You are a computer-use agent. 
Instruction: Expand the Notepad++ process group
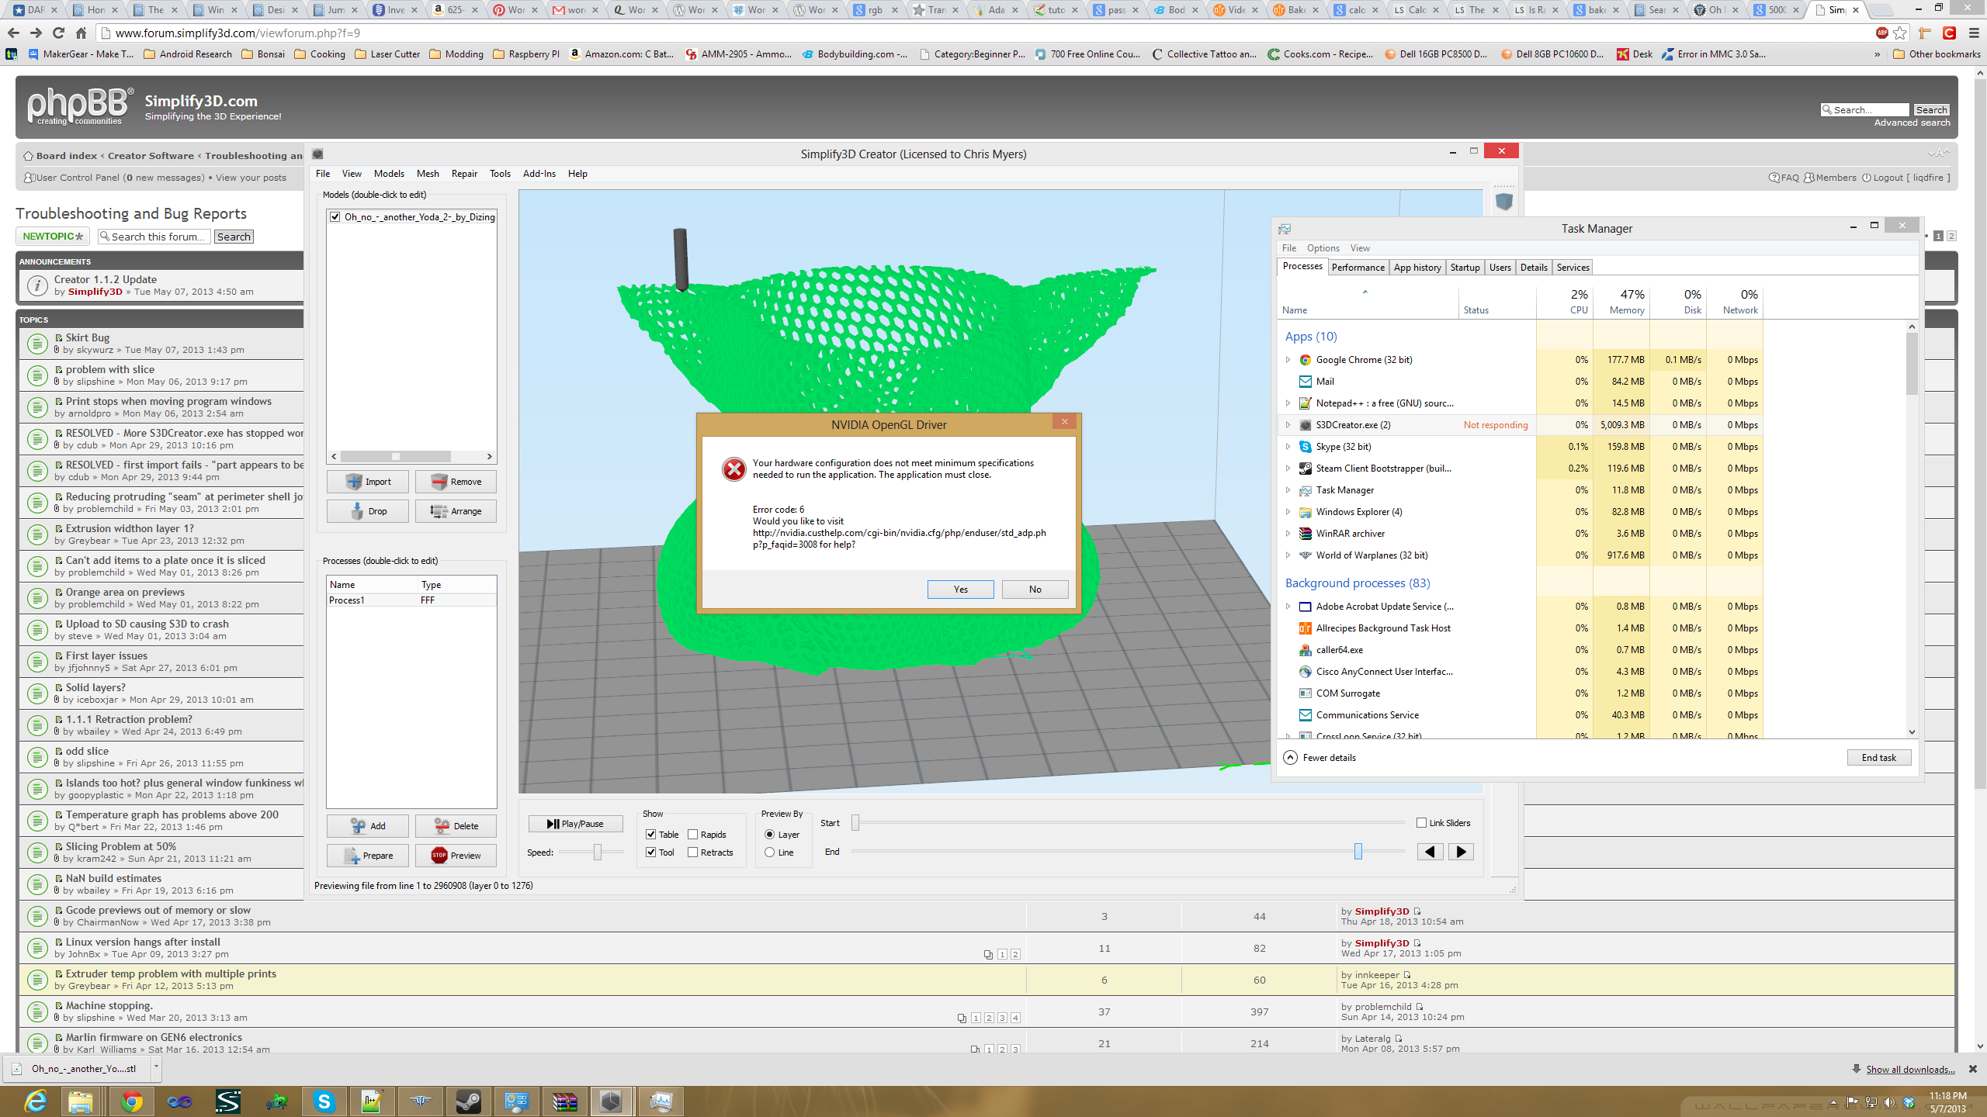point(1288,403)
